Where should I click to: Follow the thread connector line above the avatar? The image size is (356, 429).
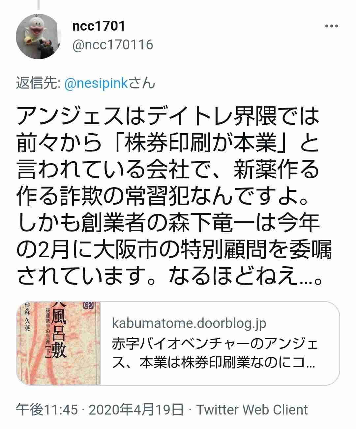point(38,4)
